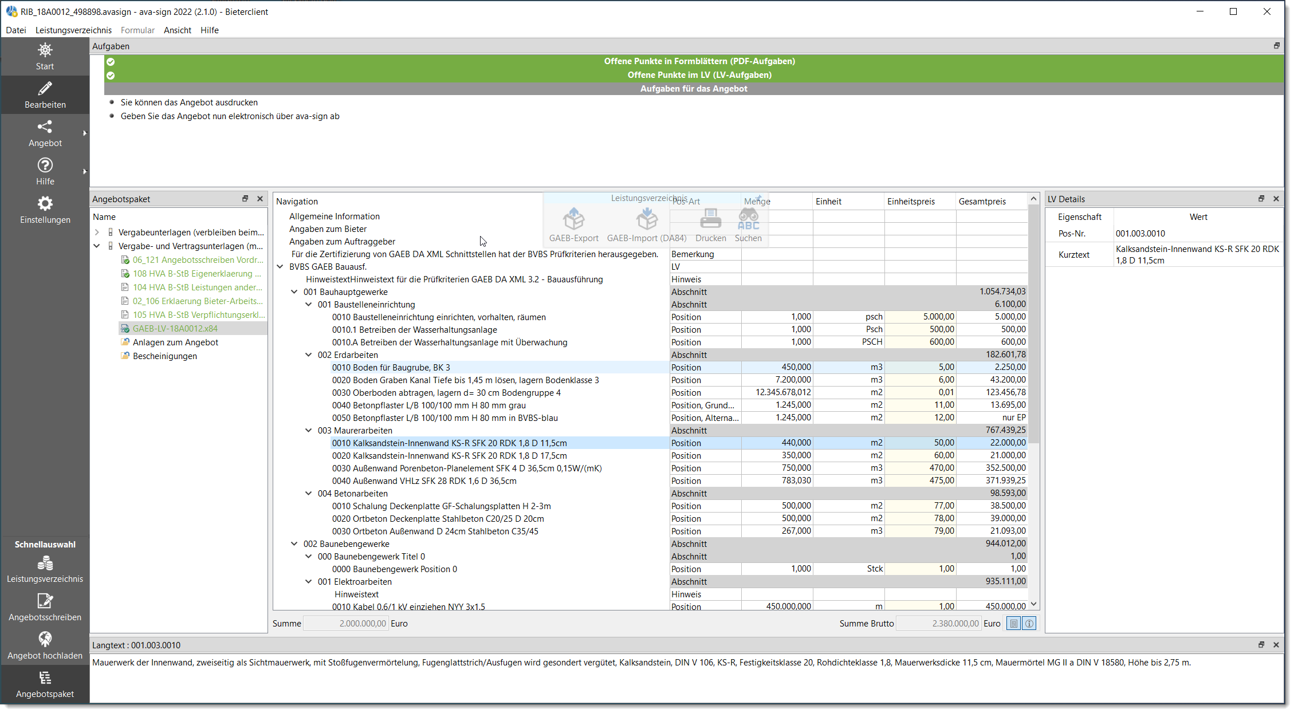The image size is (1294, 713).
Task: Open Einstellungen gear icon
Action: (x=45, y=203)
